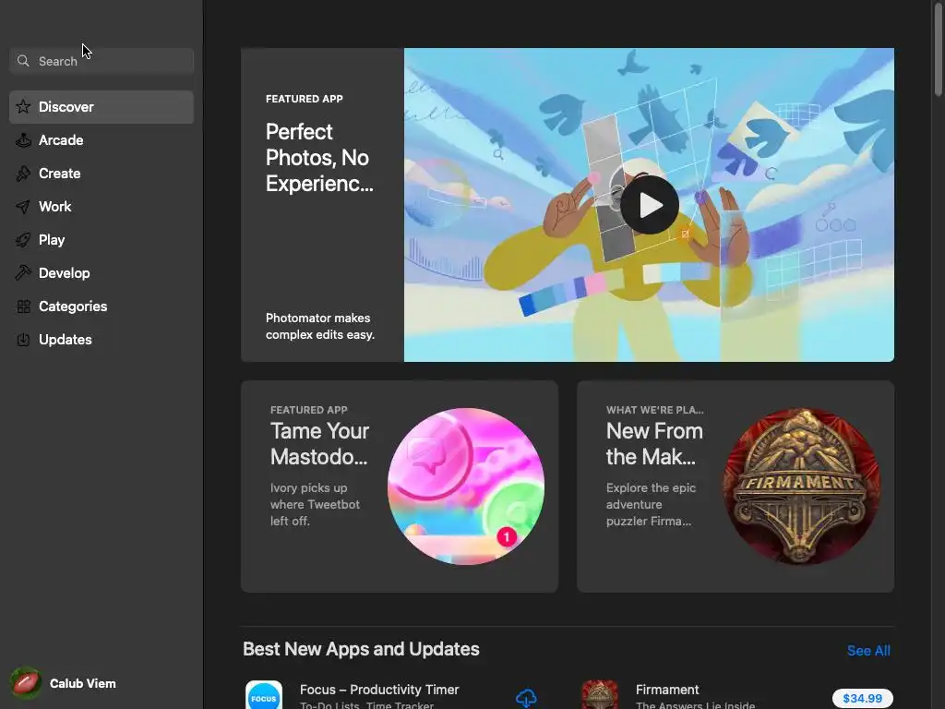
Task: Click the vertical scrollbar thumb
Action: [x=939, y=48]
